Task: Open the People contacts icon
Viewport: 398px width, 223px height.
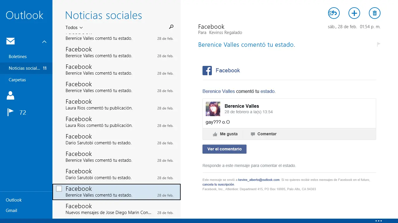Action: 10,95
